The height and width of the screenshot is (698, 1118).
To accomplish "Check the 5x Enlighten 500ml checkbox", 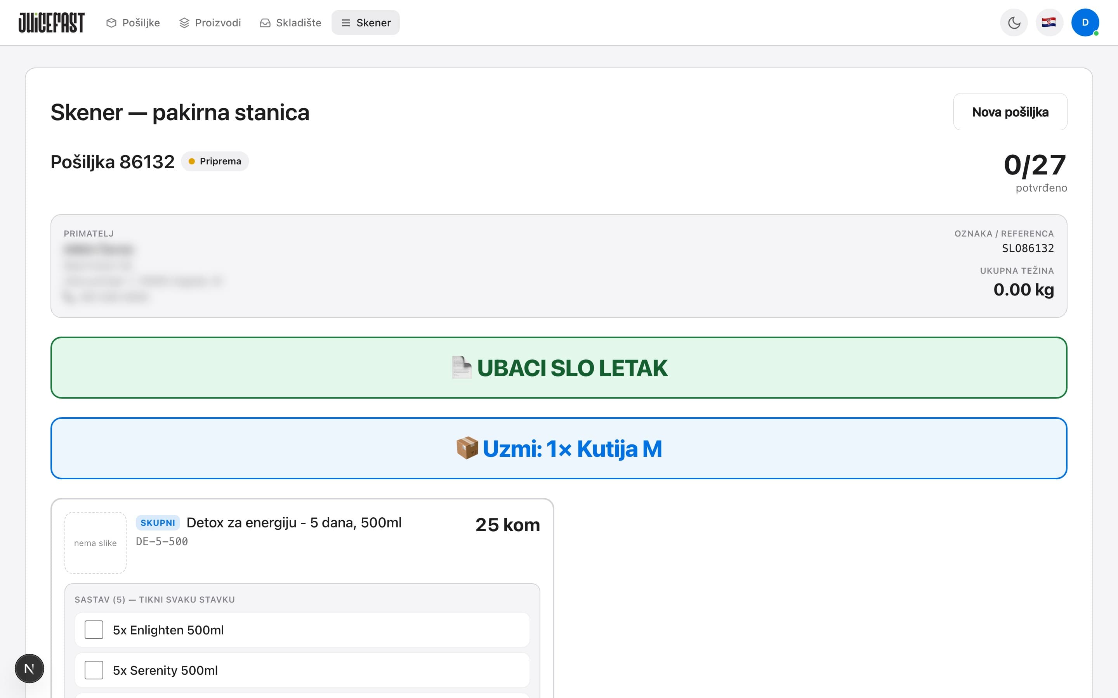I will [x=94, y=630].
